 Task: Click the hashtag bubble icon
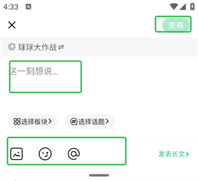pyautogui.click(x=74, y=122)
